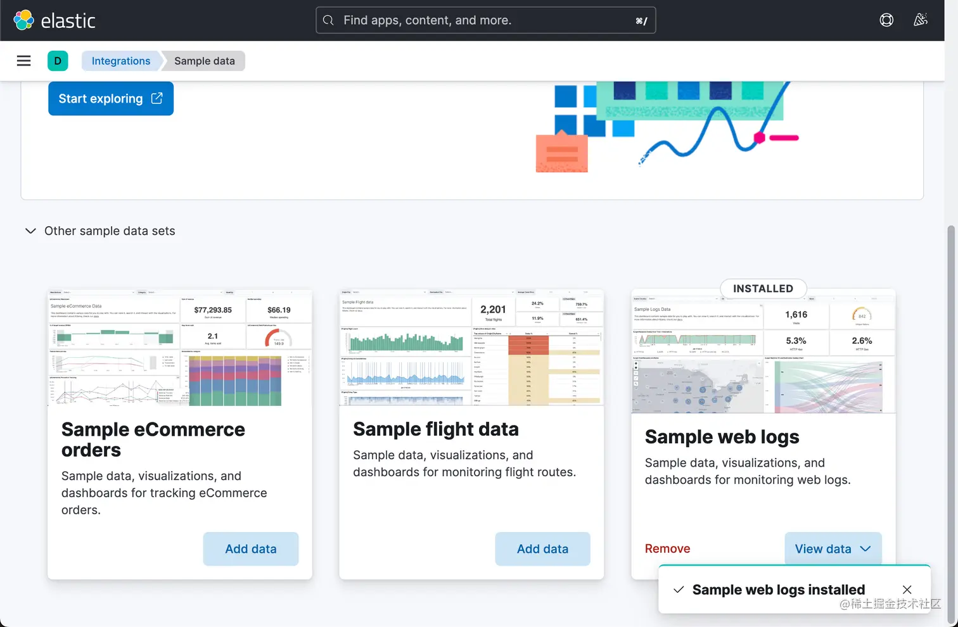Click Sample web logs title
This screenshot has width=958, height=627.
[722, 437]
